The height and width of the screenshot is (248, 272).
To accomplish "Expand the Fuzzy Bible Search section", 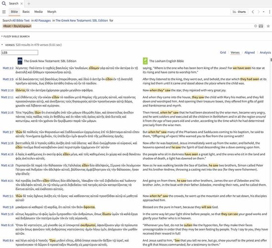I will (x=15, y=36).
